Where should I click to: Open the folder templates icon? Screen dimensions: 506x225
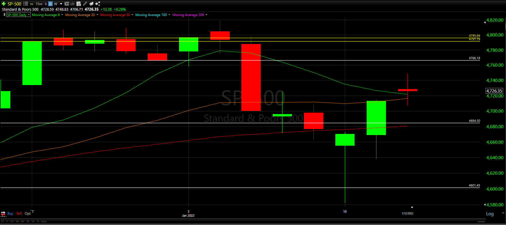[91, 4]
